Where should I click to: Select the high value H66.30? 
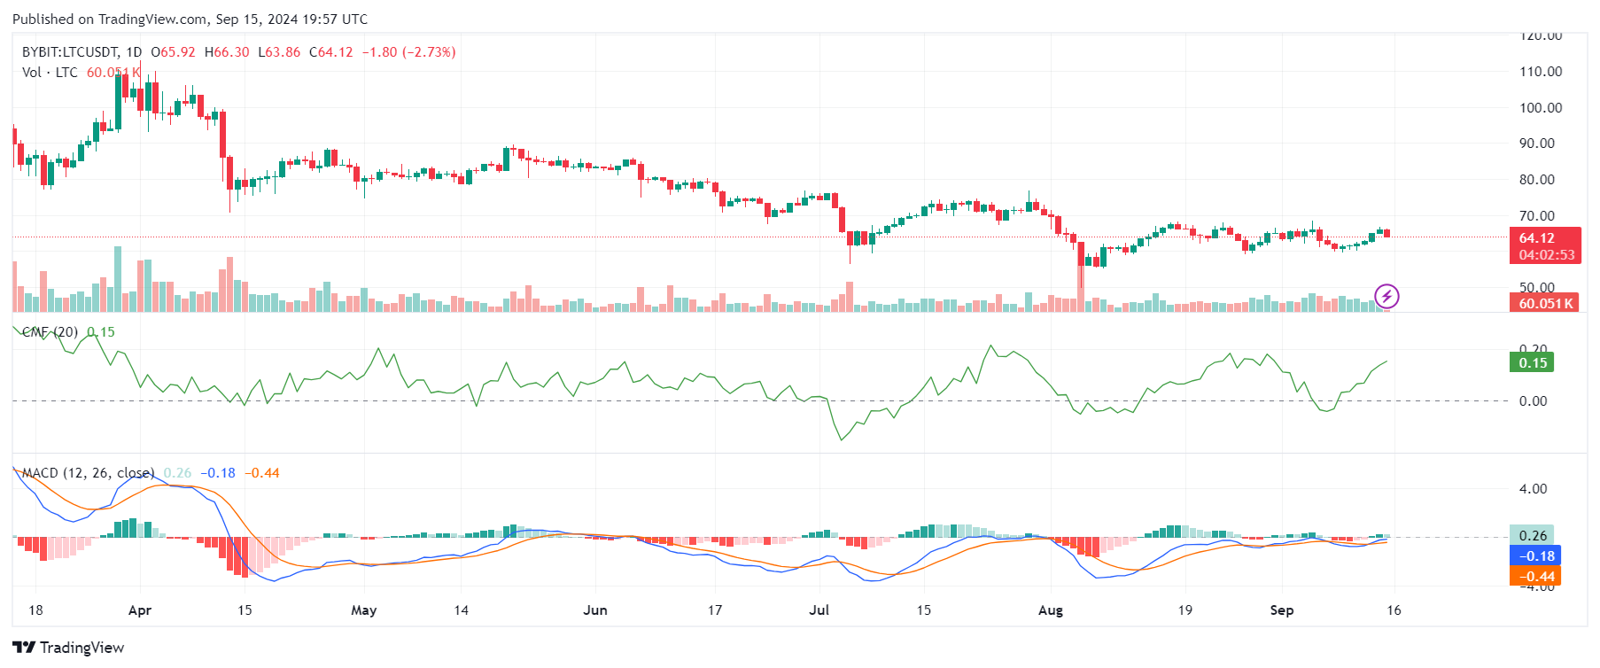[x=227, y=52]
